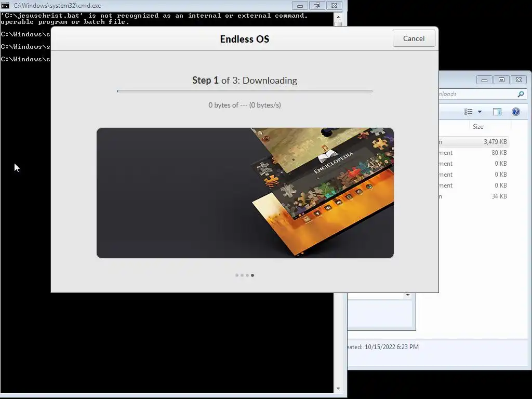Minimize the cmd.exe window

point(300,5)
